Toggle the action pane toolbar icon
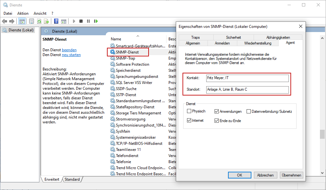Viewport: 326px width, 190px height. [x=64, y=21]
